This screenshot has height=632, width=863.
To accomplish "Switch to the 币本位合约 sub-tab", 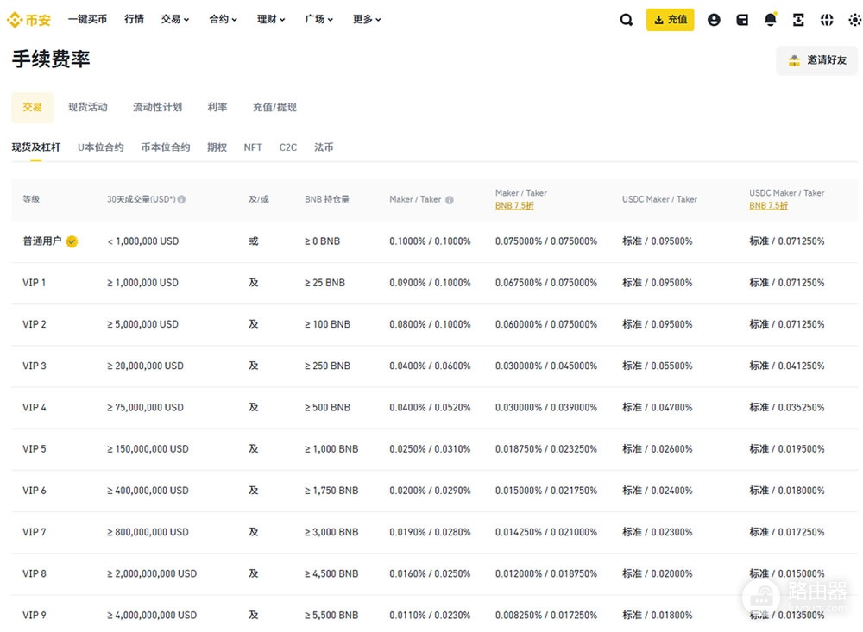I will (166, 147).
